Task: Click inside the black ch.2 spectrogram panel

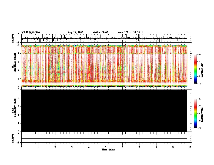Action: (104, 111)
